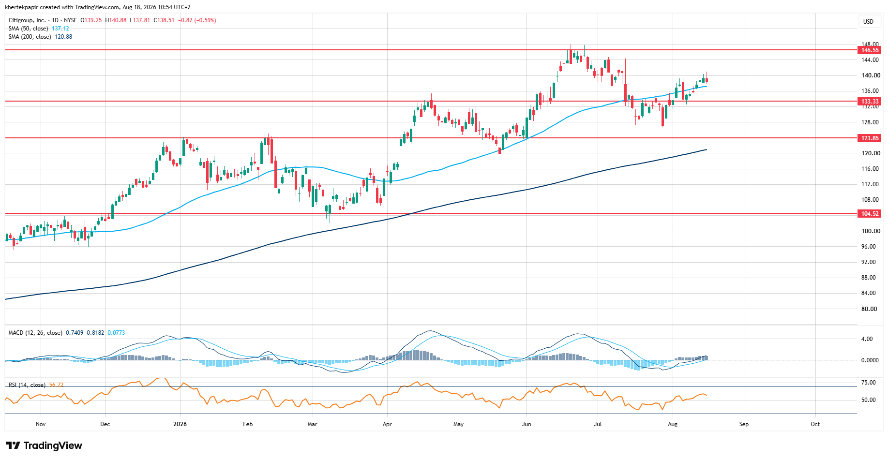Image resolution: width=888 pixels, height=460 pixels.
Task: Click the Nov label on time axis
Action: pos(41,424)
